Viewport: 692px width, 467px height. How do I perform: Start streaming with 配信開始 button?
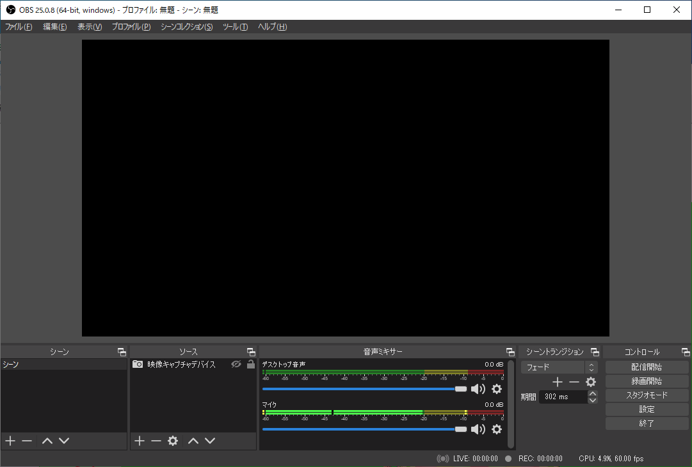coord(647,367)
